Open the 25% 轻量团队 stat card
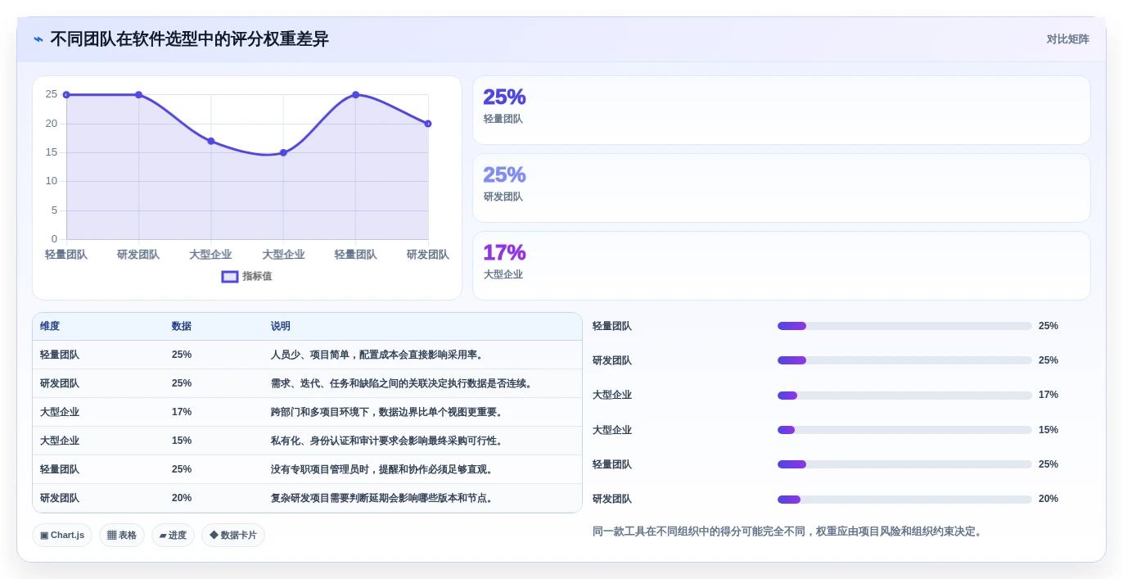 point(782,110)
